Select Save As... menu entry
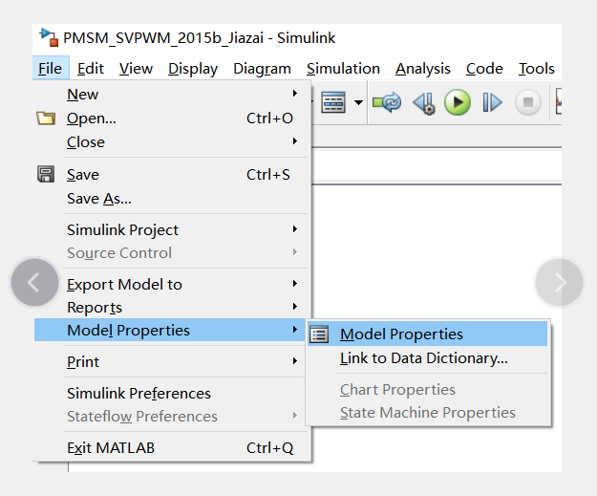 point(173,199)
